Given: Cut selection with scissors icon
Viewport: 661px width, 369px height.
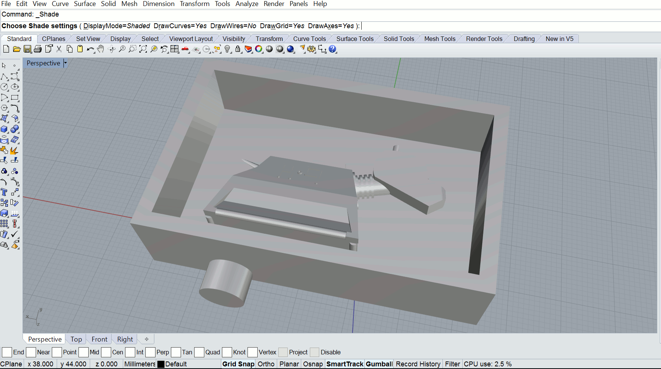Looking at the screenshot, I should point(59,49).
